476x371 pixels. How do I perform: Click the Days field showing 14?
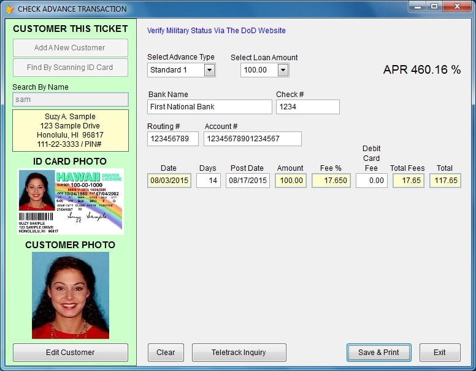209,181
